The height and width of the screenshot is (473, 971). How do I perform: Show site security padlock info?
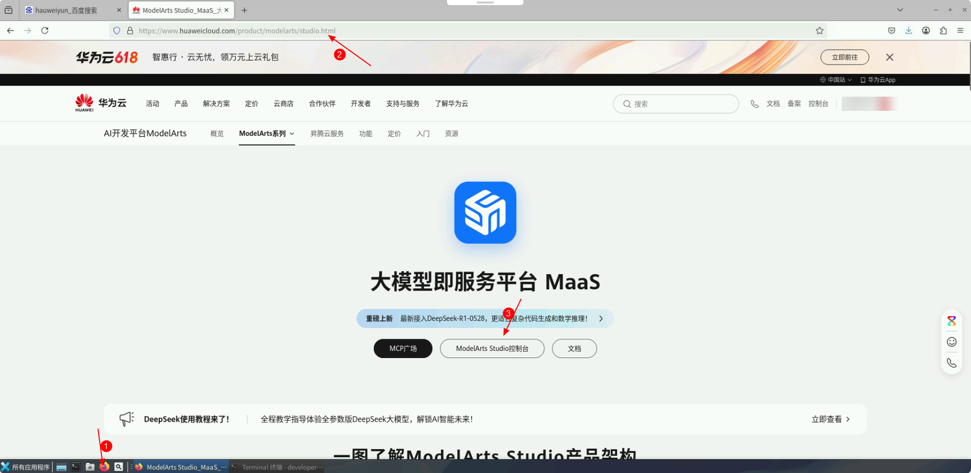[x=130, y=31]
